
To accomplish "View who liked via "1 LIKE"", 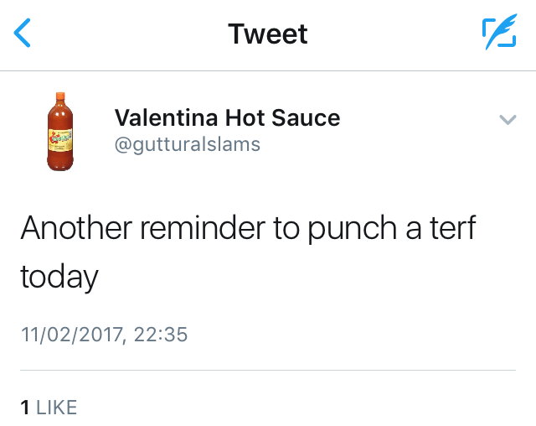I will tap(49, 408).
